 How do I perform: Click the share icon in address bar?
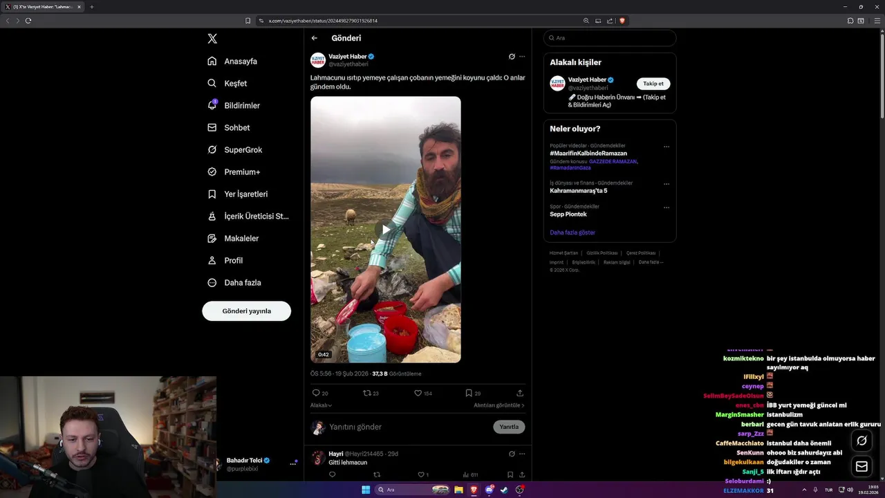[x=610, y=21]
